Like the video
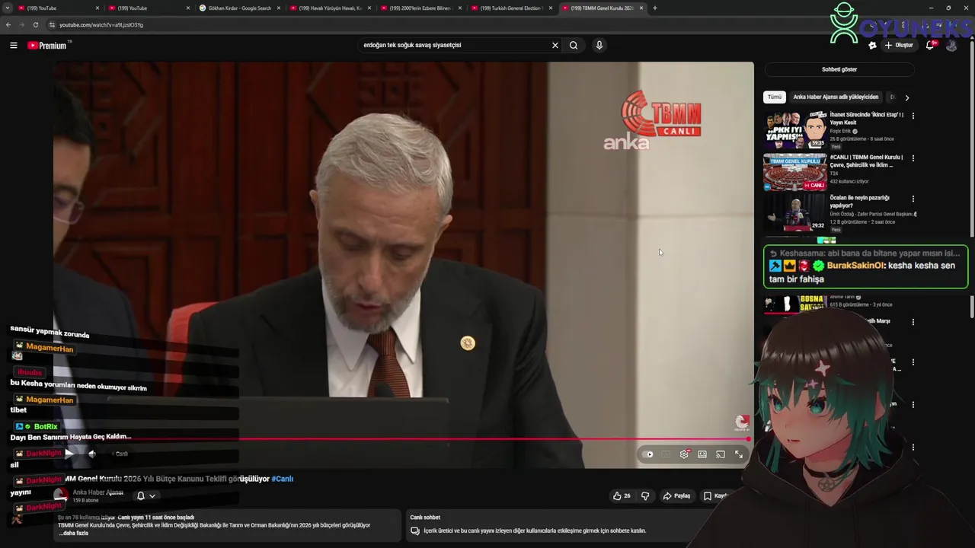Image resolution: width=975 pixels, height=548 pixels. pos(622,495)
